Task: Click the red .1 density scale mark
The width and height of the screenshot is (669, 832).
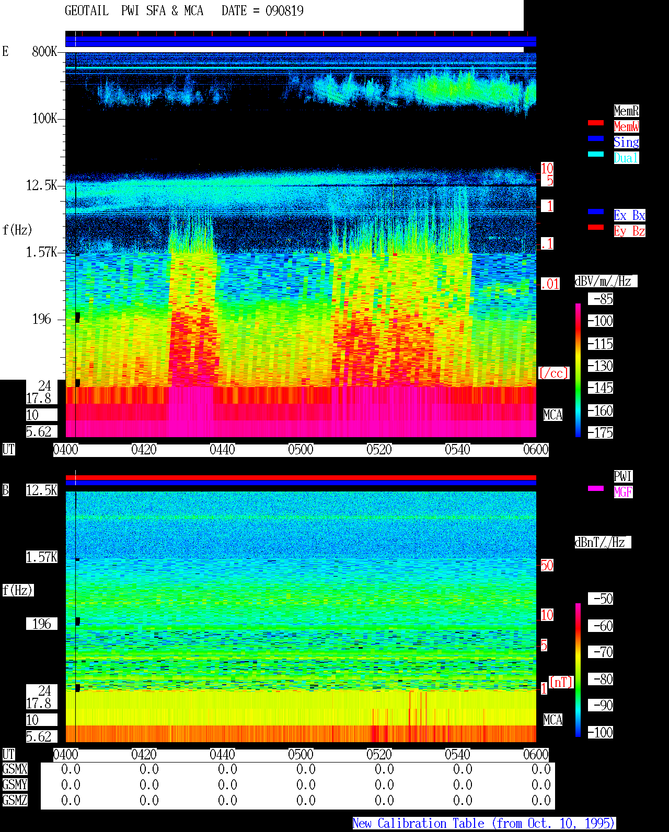Action: pos(547,243)
